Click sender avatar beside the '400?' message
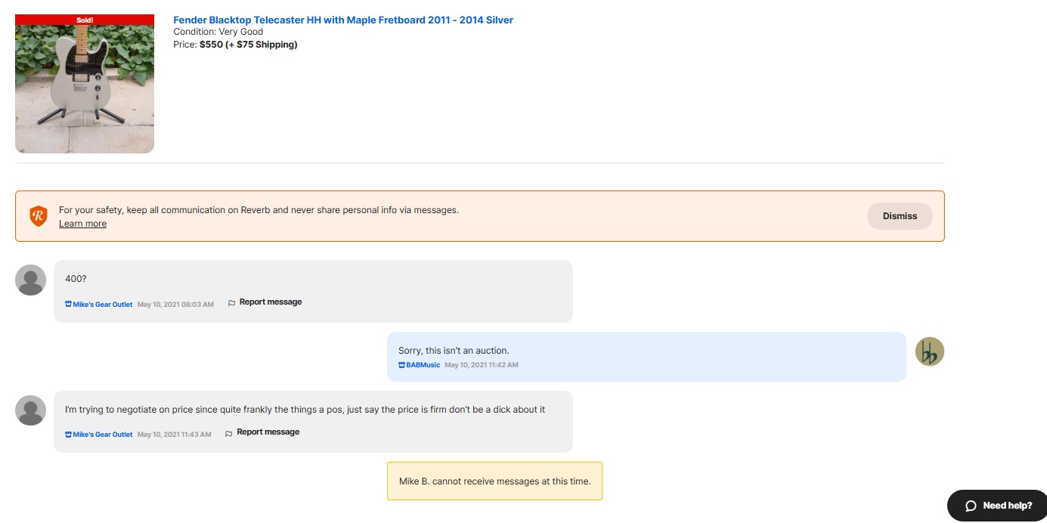 [31, 280]
